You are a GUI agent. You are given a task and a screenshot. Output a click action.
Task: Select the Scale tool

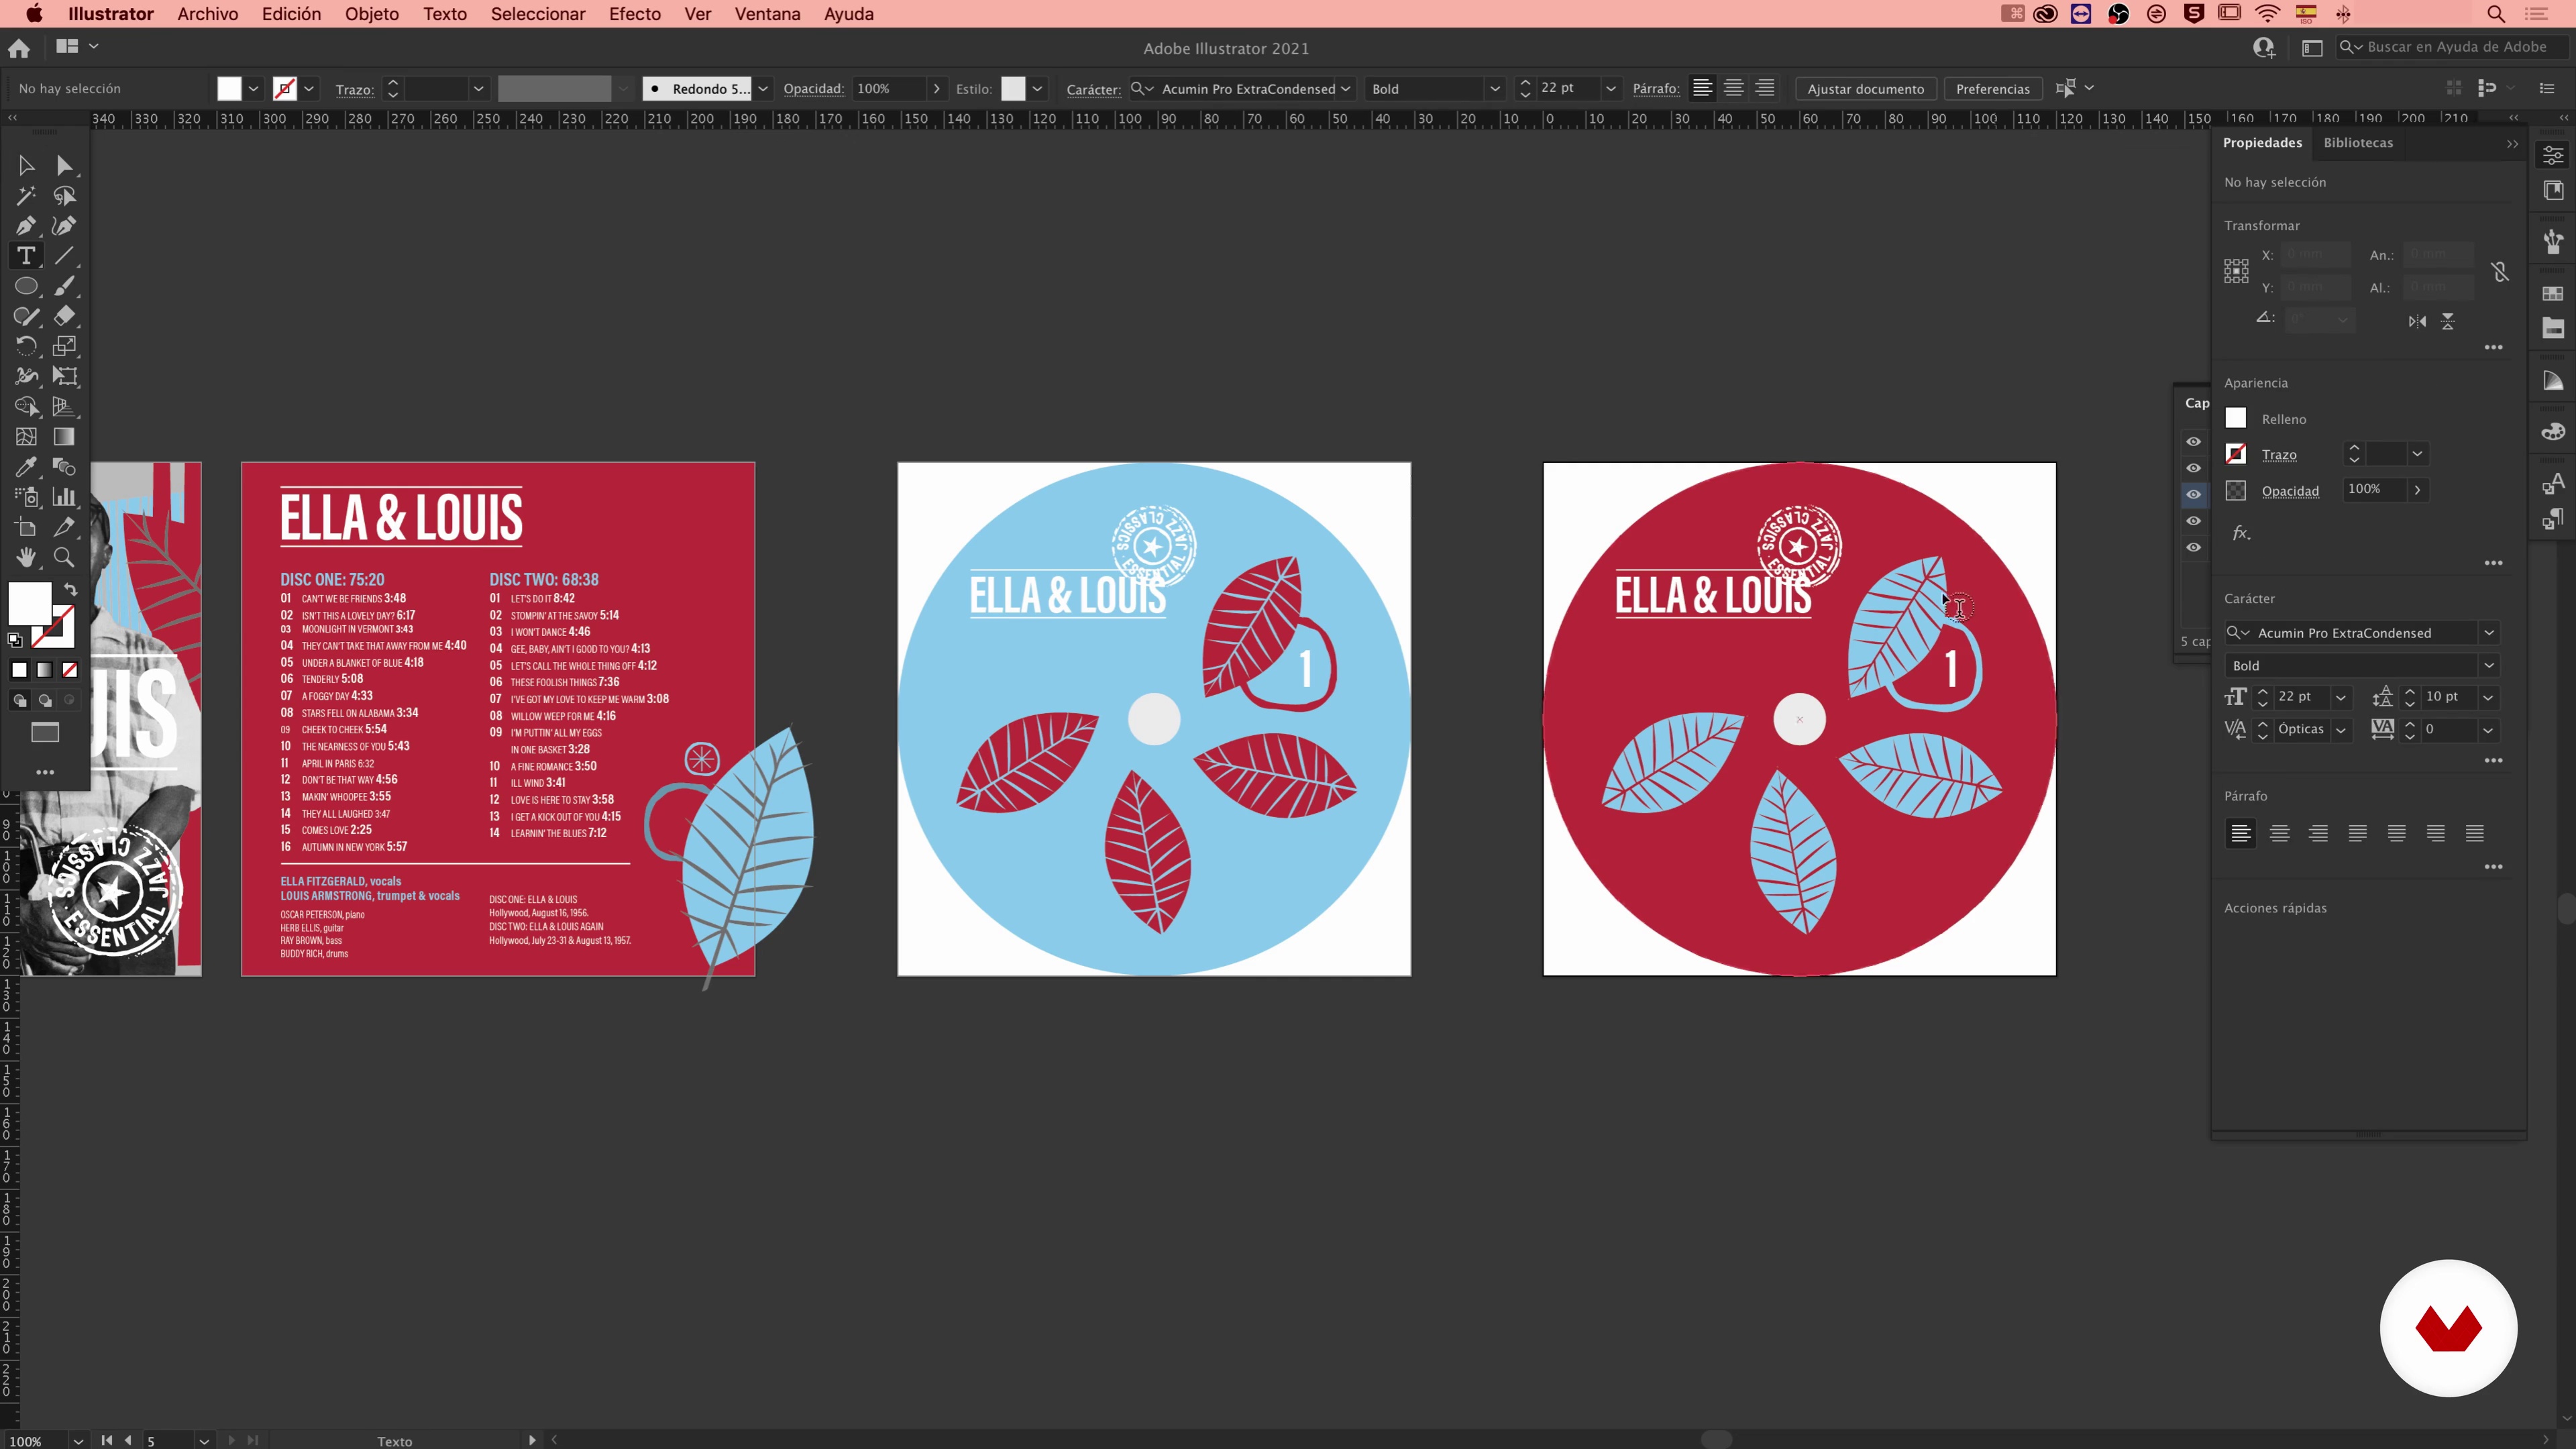click(64, 346)
